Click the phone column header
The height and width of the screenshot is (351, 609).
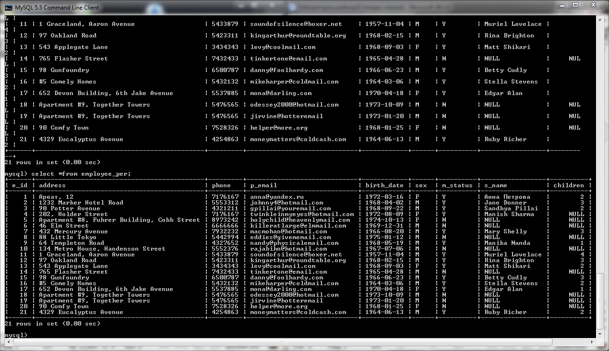[221, 185]
